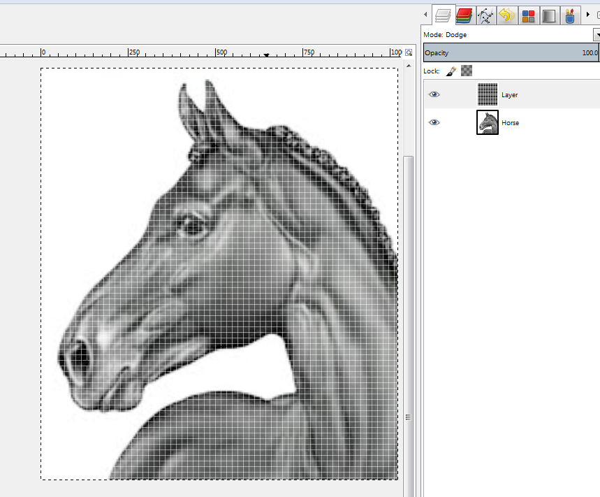Toggle Lock alpha channel with the checkerboard icon

pyautogui.click(x=466, y=71)
